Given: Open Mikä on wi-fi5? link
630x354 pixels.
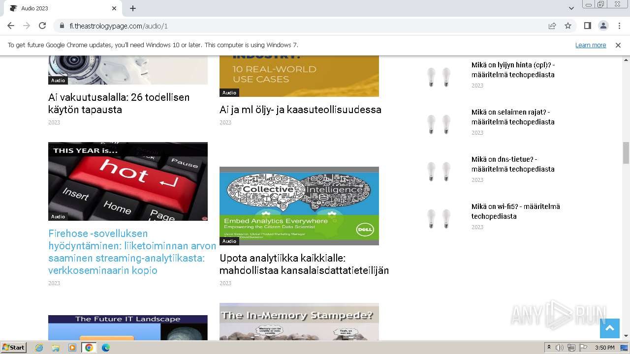Looking at the screenshot, I should pos(516,211).
